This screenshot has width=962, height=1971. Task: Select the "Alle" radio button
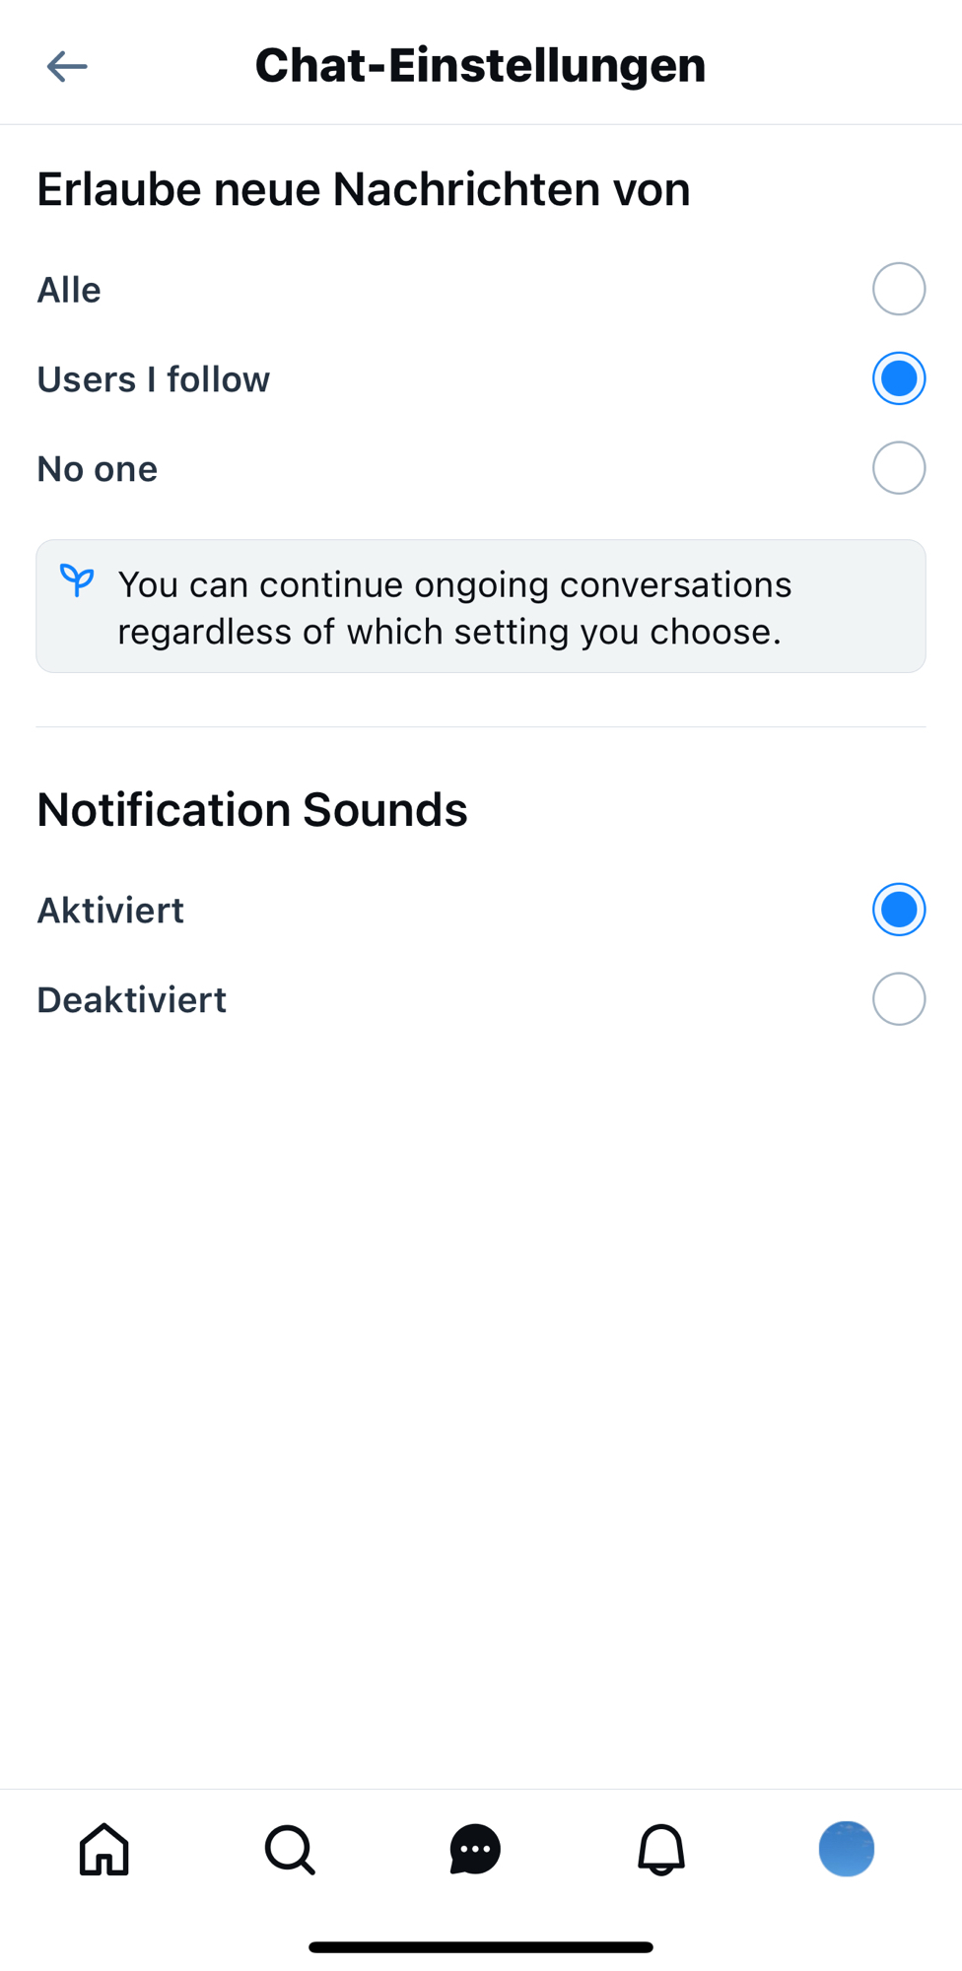pos(898,289)
